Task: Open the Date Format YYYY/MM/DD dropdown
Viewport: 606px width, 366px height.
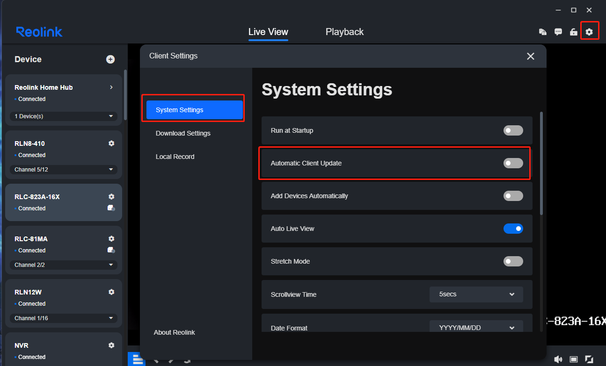Action: coord(476,326)
